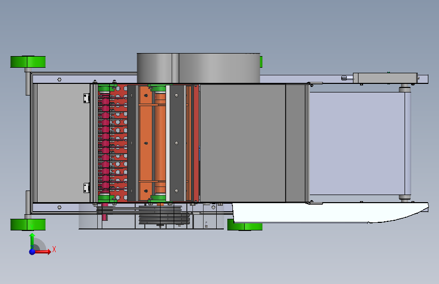Select the stacked belt pulley under the frame
439x284 pixels.
(165, 215)
